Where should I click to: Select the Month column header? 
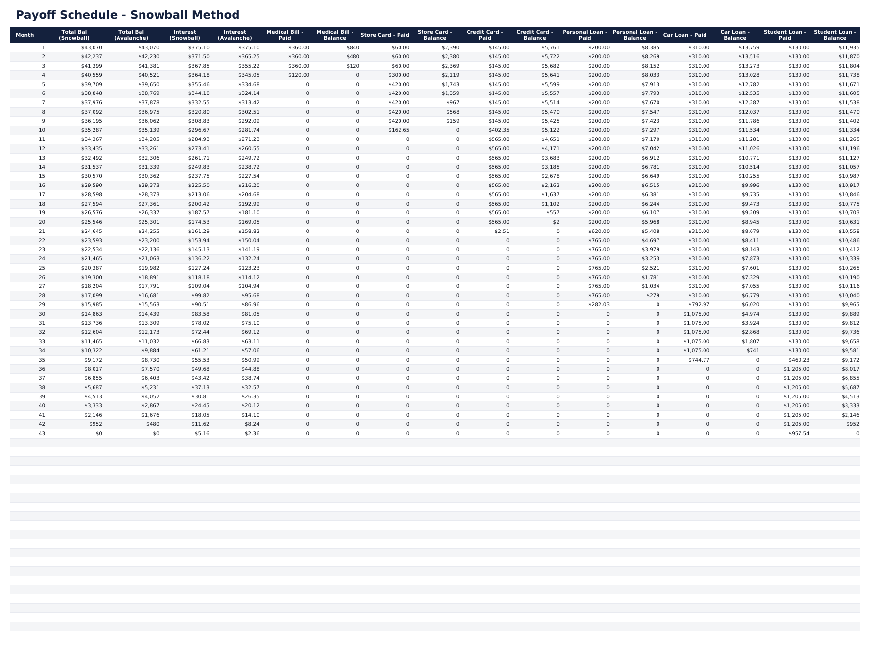24,35
